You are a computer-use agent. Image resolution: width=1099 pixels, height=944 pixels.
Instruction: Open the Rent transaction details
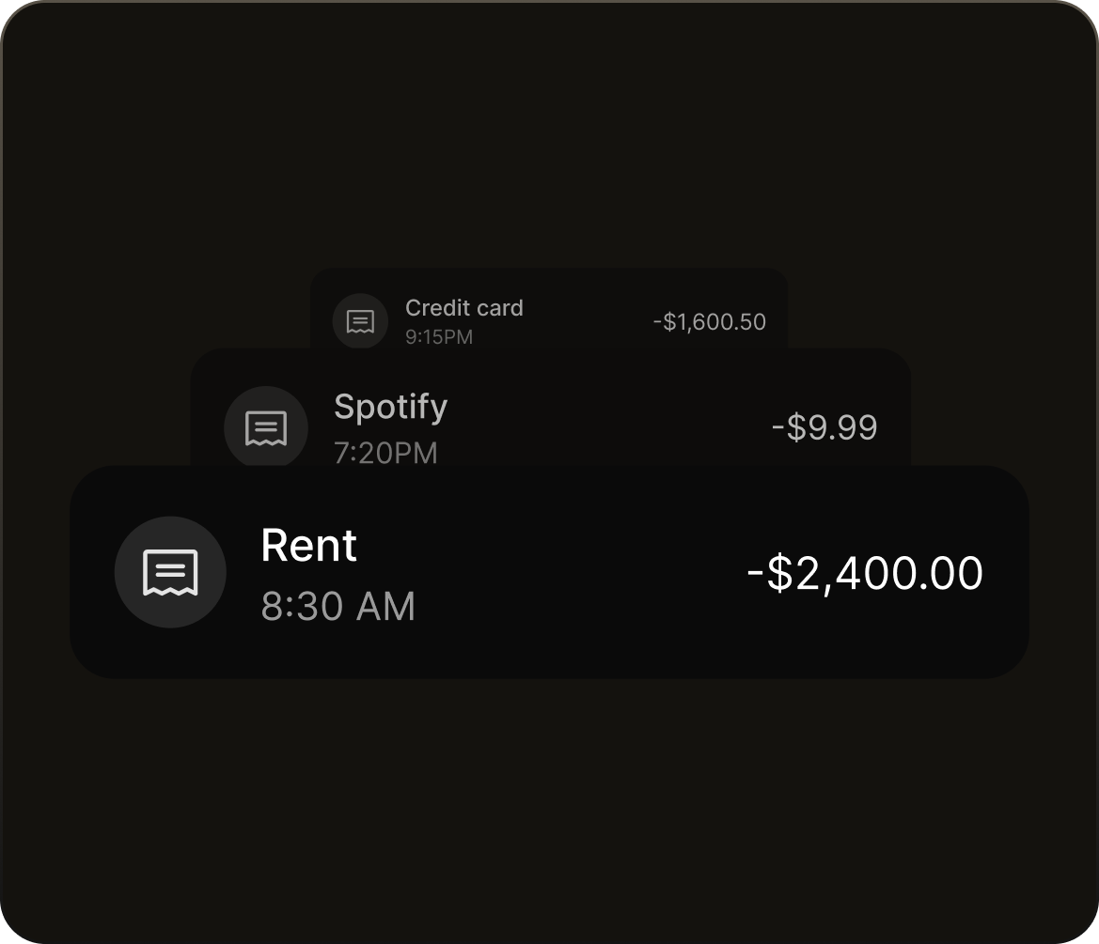tap(550, 572)
